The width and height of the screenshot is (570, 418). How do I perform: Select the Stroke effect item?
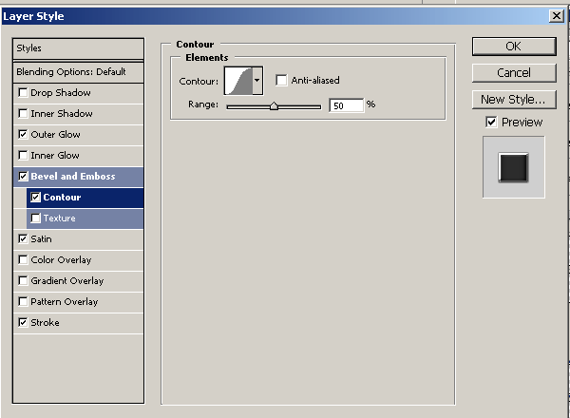(45, 323)
